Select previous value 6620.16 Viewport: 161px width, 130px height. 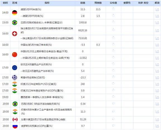tap(83, 30)
